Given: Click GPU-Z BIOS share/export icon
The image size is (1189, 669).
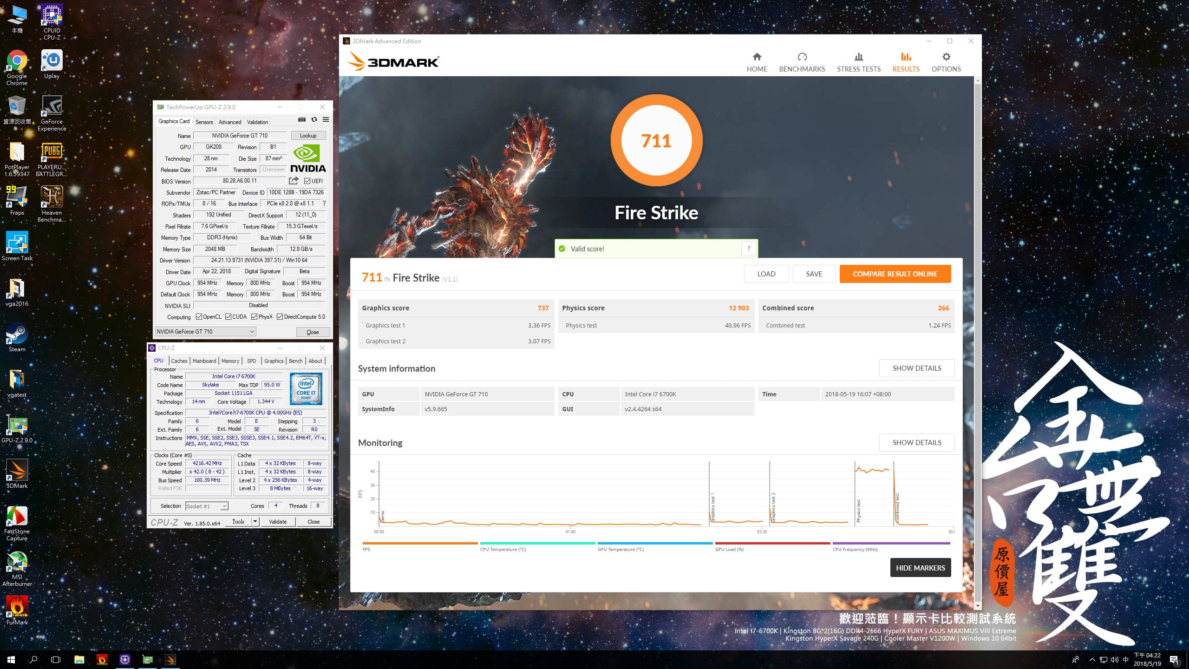Looking at the screenshot, I should point(294,181).
